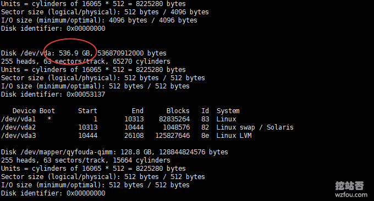Click End value '26108'
This screenshot has height=201, width=374.
(x=134, y=136)
